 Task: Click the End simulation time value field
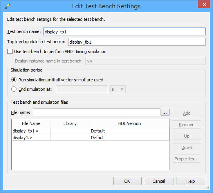click(x=82, y=89)
